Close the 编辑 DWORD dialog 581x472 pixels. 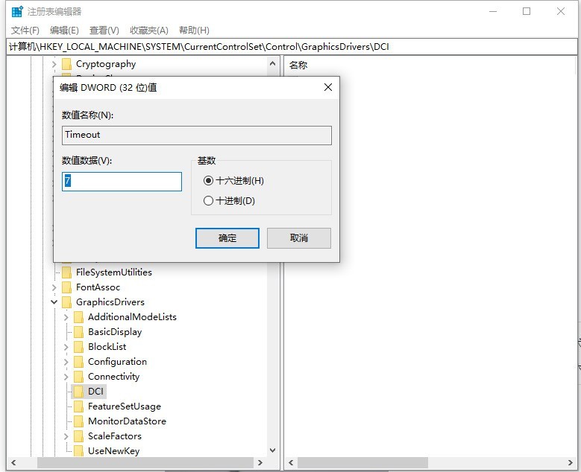[328, 87]
